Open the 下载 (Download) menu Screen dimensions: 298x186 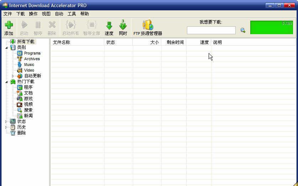click(x=20, y=14)
